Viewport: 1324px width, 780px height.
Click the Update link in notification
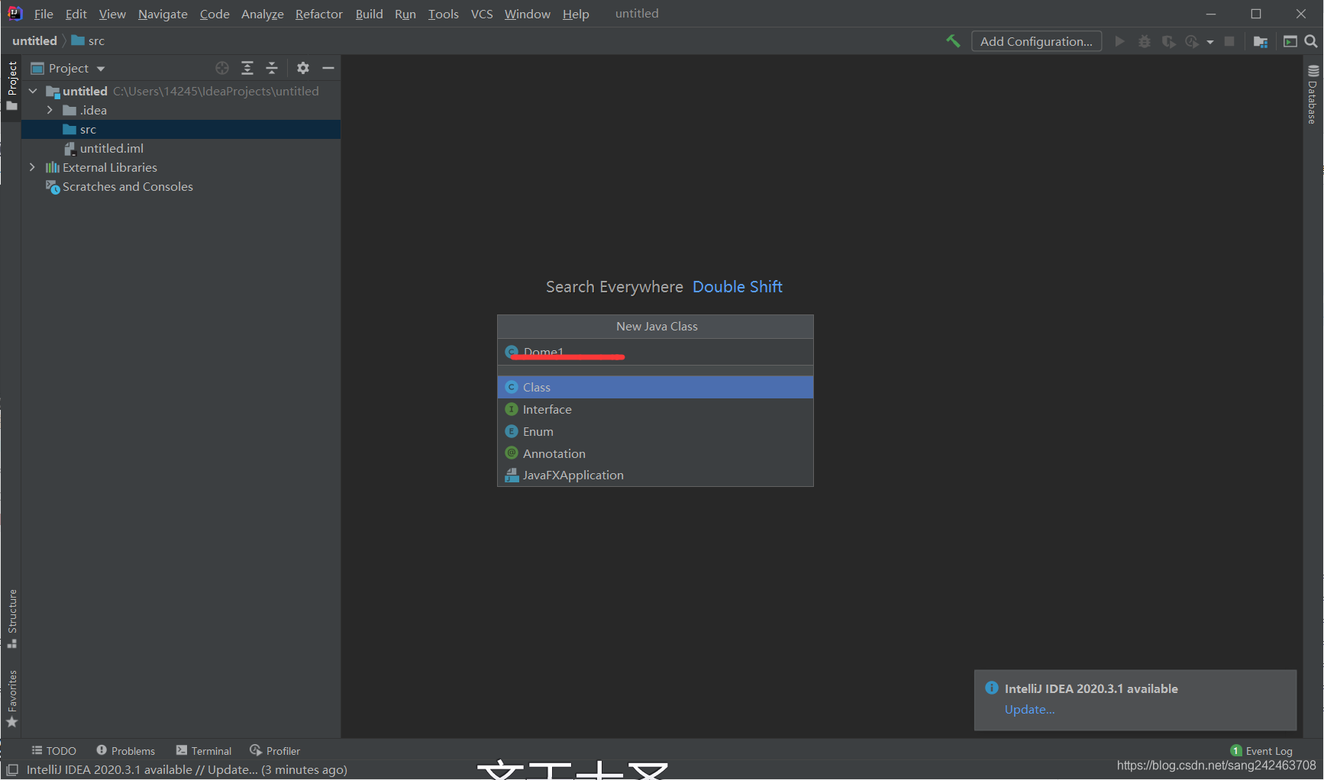[1029, 709]
